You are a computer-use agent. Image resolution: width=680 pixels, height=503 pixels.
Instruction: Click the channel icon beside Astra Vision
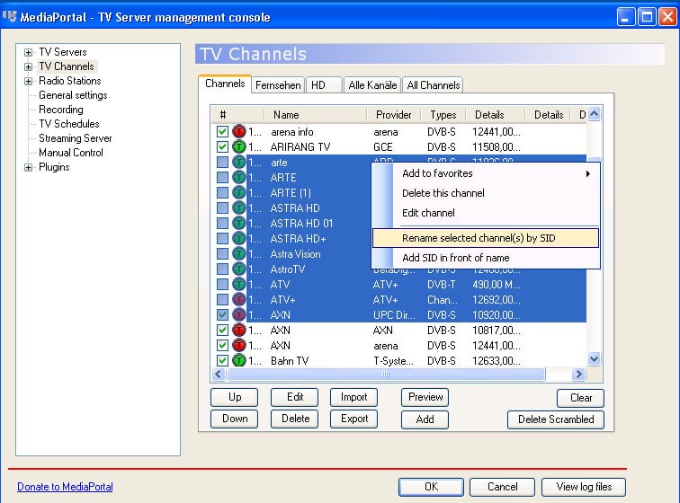coord(238,253)
